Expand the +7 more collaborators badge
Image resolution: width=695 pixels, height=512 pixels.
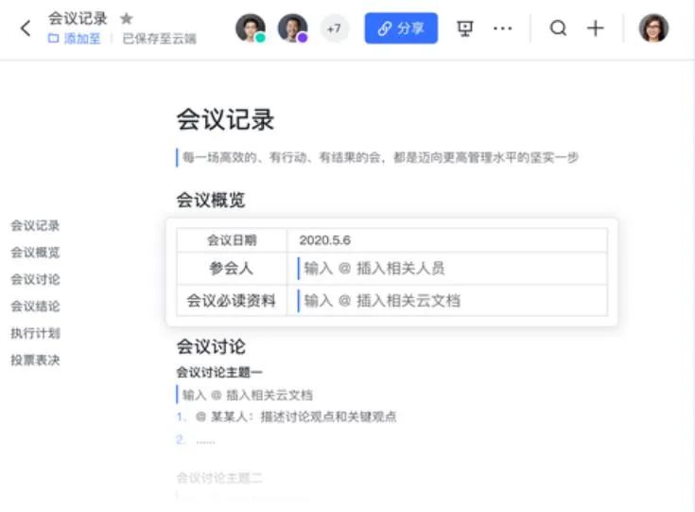click(334, 28)
